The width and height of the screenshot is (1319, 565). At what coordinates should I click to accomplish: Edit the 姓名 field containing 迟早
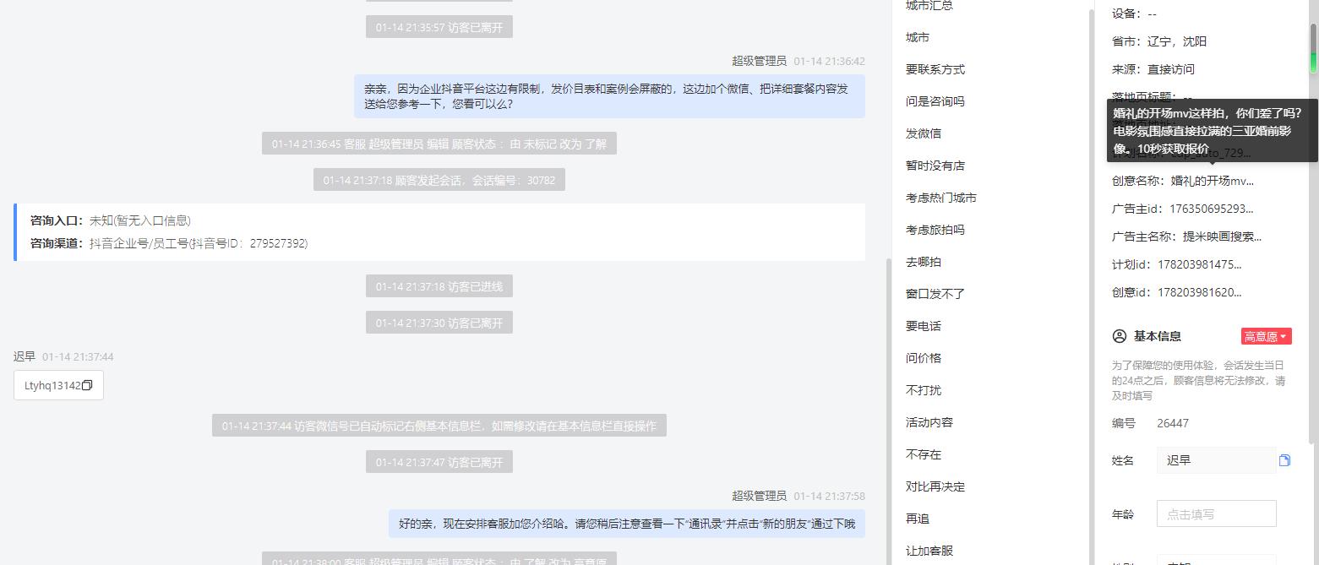point(1216,460)
